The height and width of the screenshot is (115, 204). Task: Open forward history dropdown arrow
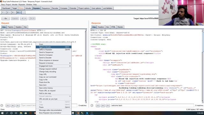[x=34, y=19]
